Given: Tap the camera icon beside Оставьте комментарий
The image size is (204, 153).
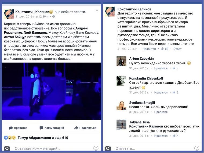Looking at the screenshot, I should (x=7, y=148).
